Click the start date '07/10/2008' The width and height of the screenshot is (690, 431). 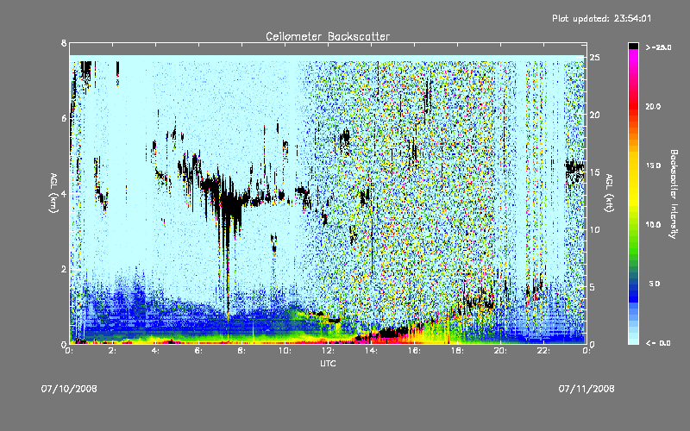tap(69, 389)
